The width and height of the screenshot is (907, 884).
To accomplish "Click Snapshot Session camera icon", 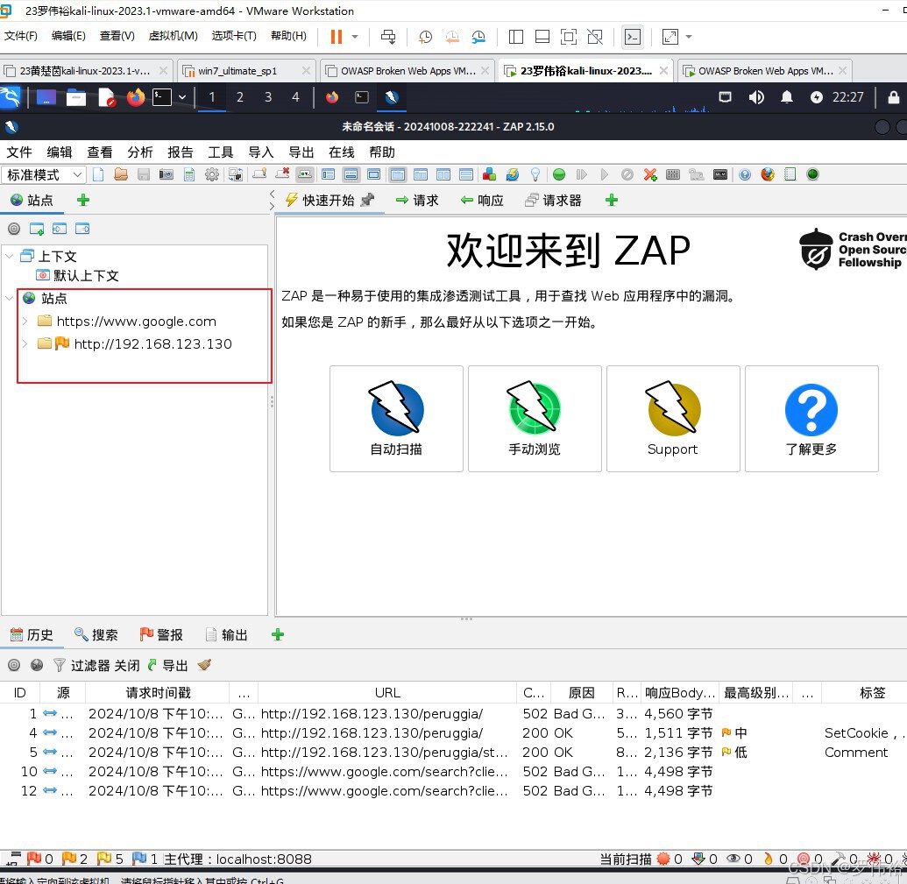I will pos(166,174).
